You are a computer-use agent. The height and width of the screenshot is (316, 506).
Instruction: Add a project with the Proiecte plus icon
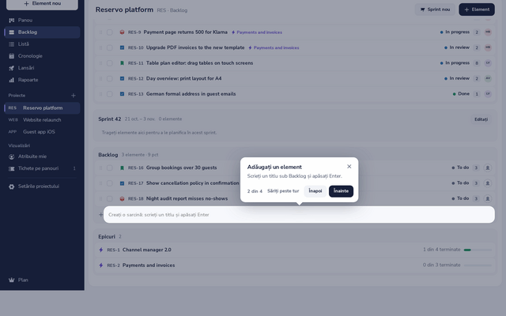coord(74,96)
